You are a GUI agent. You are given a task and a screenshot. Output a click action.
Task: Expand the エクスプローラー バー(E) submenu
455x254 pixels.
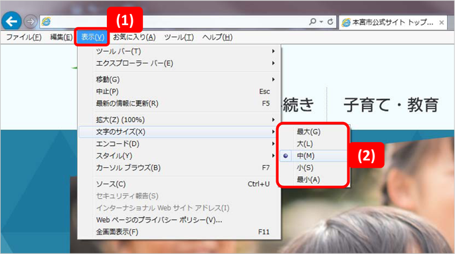(179, 63)
